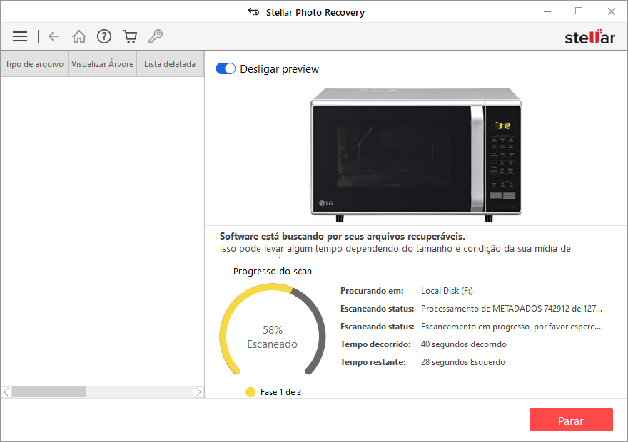Screen dimensions: 628x442
Task: Click the Procurando em label
Action: [372, 291]
